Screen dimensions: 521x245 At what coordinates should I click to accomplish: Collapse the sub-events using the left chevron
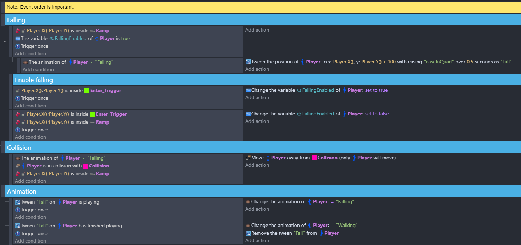[4, 41]
